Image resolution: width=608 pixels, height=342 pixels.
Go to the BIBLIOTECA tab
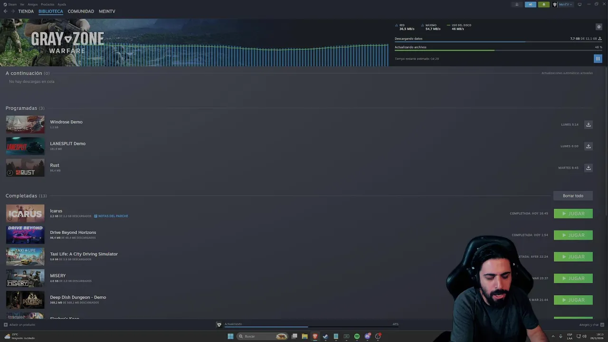click(50, 11)
